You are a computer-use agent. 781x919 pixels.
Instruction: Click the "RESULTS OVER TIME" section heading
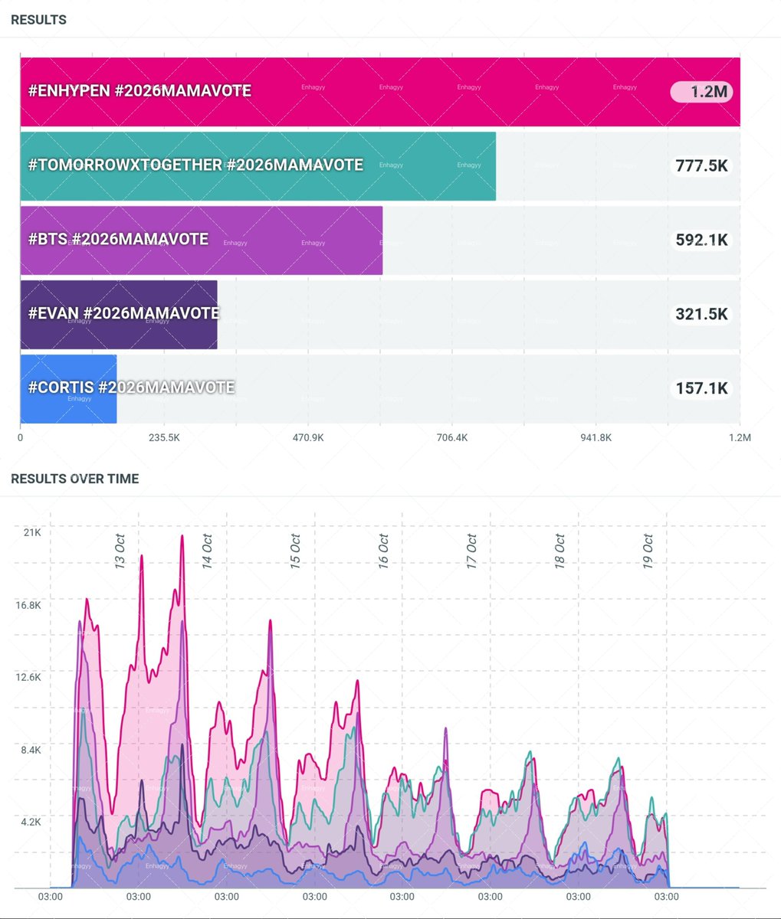[x=75, y=479]
